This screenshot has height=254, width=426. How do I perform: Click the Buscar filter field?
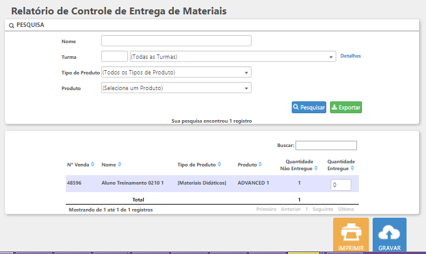[326, 145]
